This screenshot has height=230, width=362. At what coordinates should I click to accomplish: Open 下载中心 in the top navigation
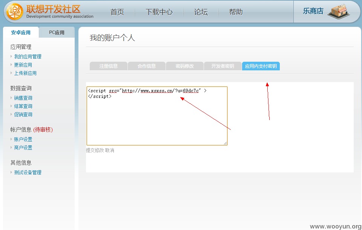pos(159,12)
